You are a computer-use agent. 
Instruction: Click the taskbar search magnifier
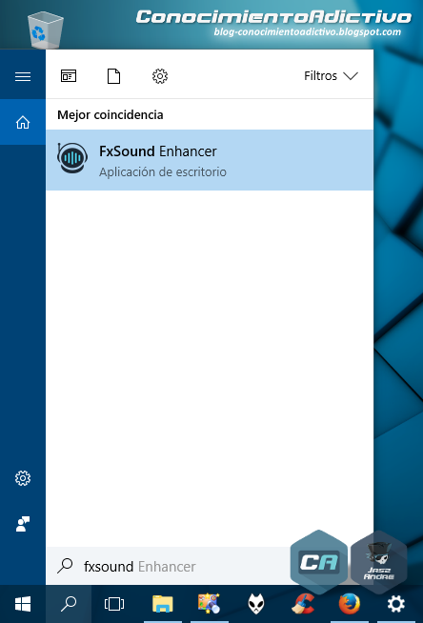(69, 604)
